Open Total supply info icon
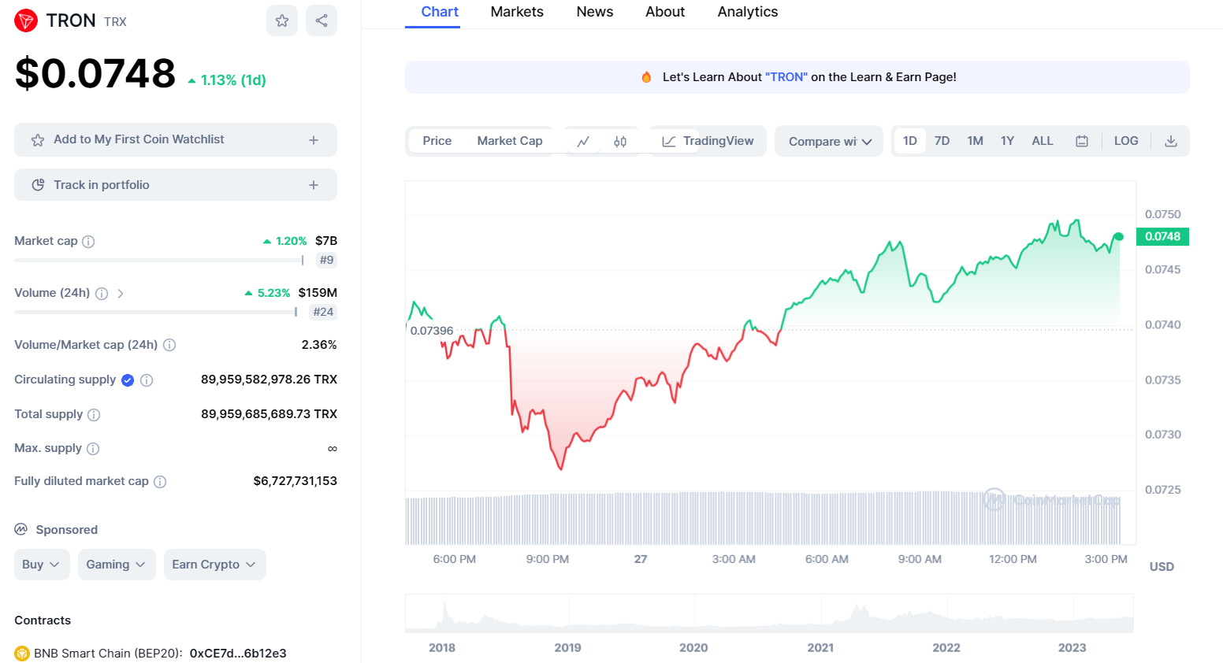 point(94,415)
